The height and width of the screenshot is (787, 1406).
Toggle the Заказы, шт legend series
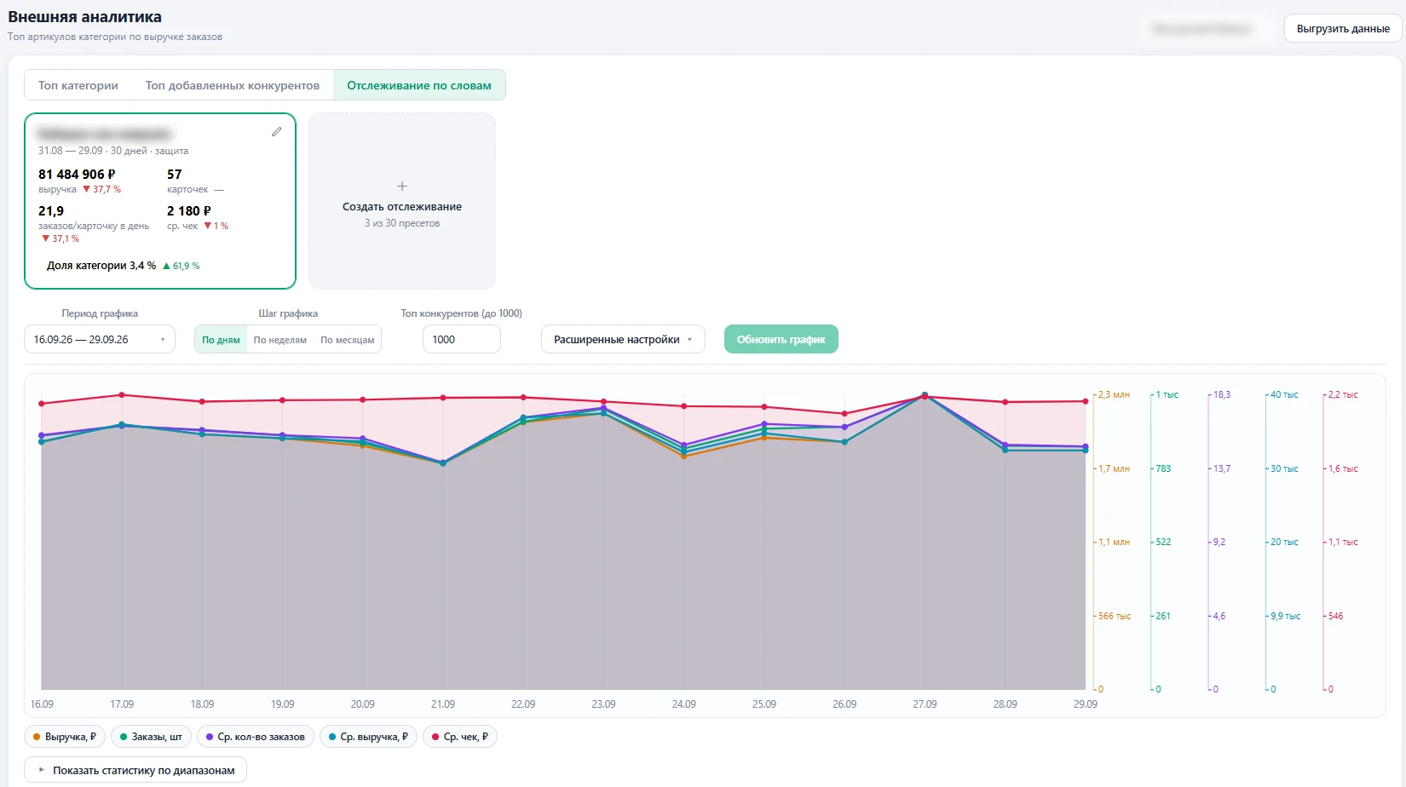(x=151, y=737)
